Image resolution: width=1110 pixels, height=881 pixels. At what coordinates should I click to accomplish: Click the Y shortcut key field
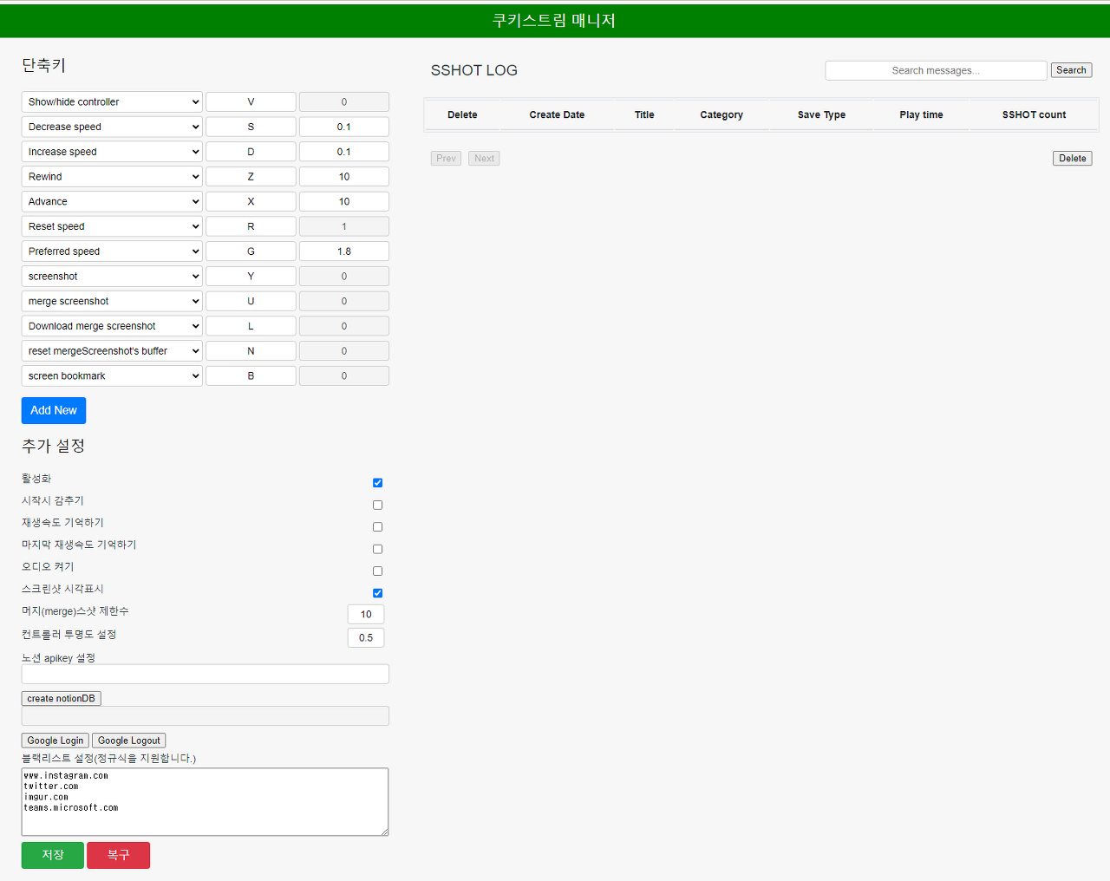point(251,277)
